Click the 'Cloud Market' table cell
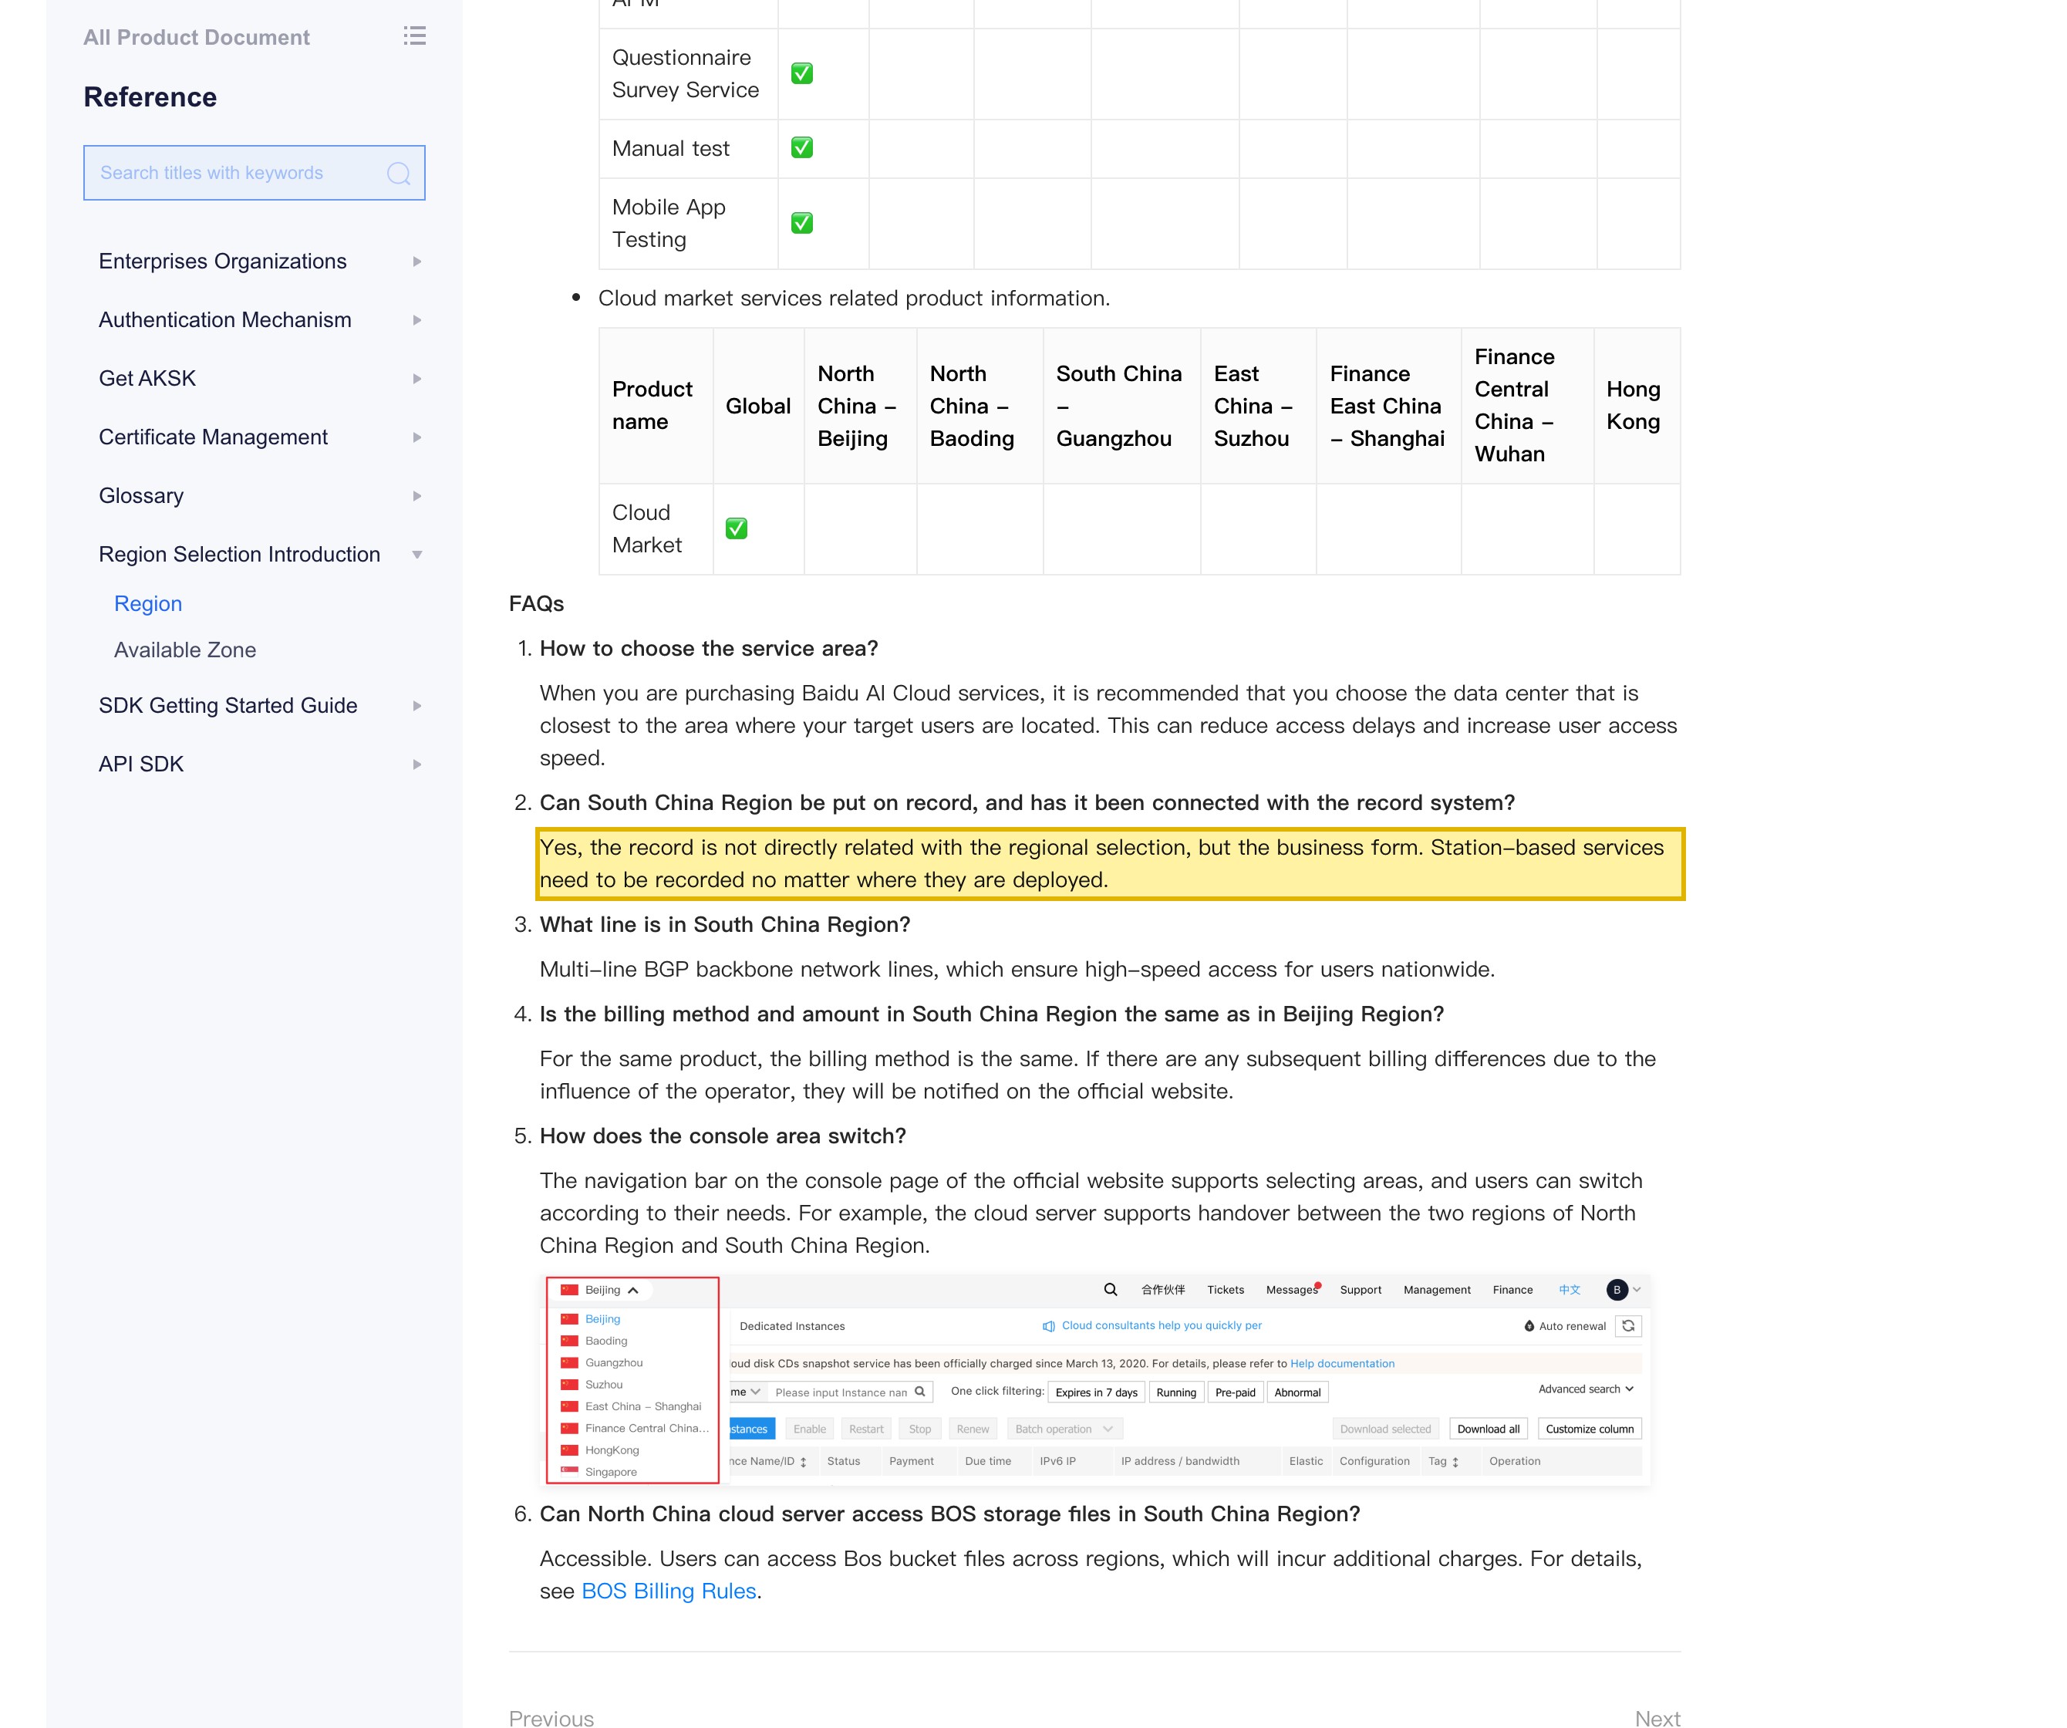2067x1728 pixels. (656, 528)
